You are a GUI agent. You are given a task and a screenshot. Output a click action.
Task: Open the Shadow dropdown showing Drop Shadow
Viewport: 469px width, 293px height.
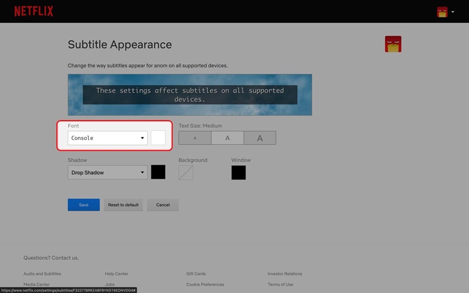tap(107, 173)
